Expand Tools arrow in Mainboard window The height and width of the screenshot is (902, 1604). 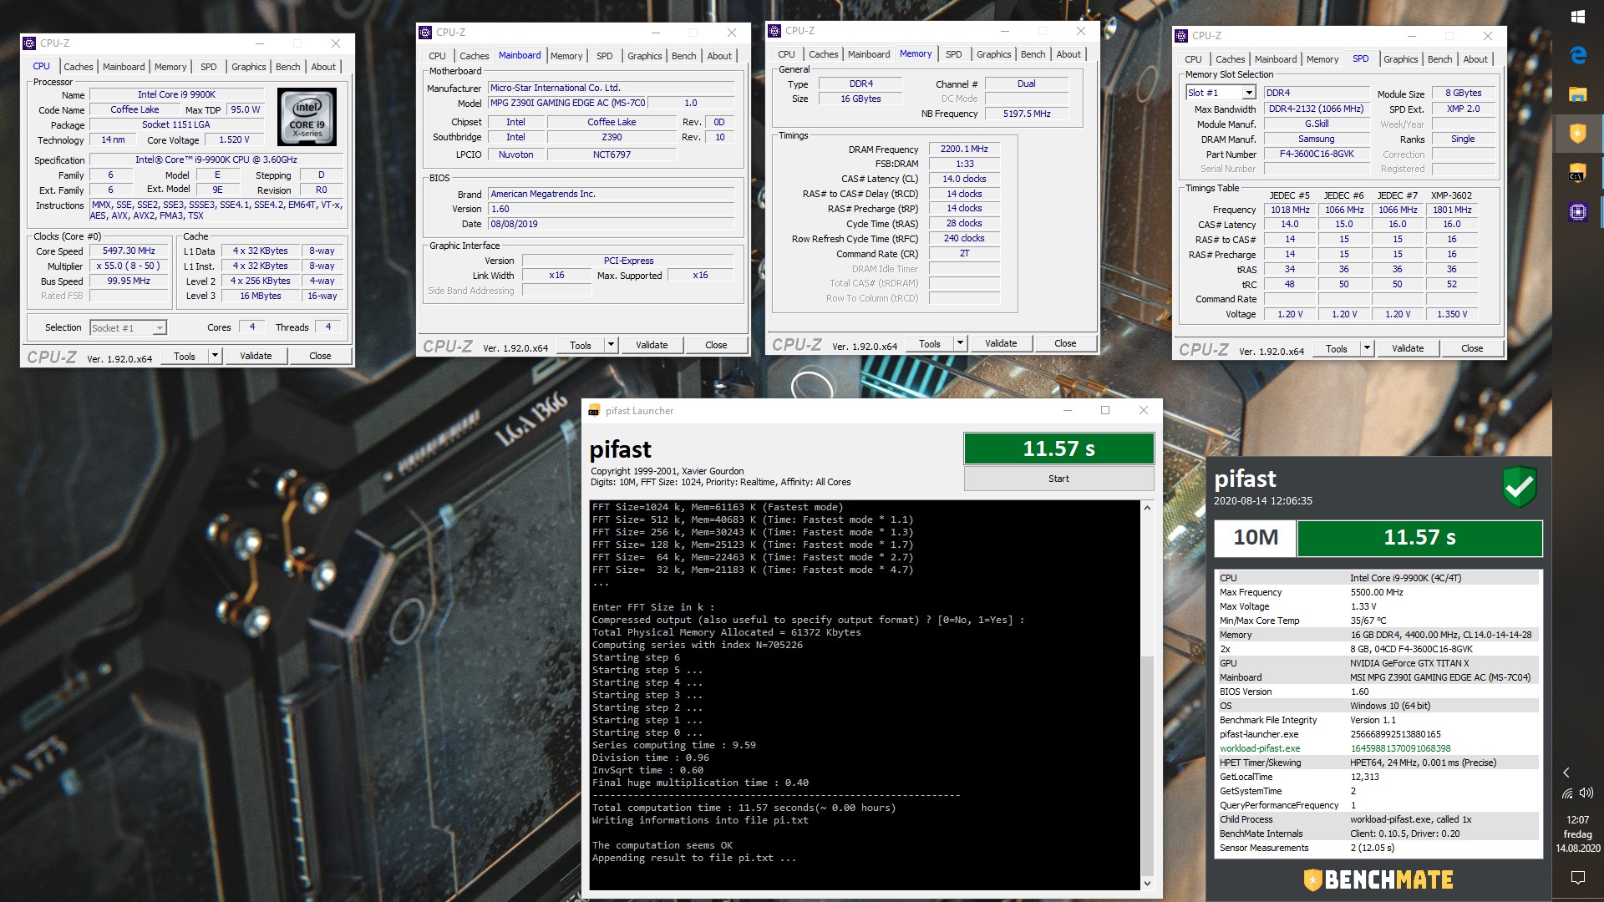tap(611, 345)
